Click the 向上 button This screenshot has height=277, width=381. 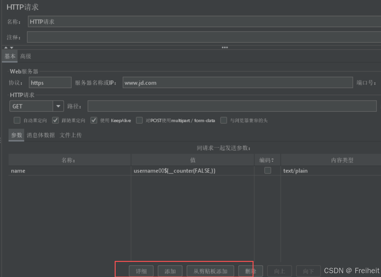[280, 271]
